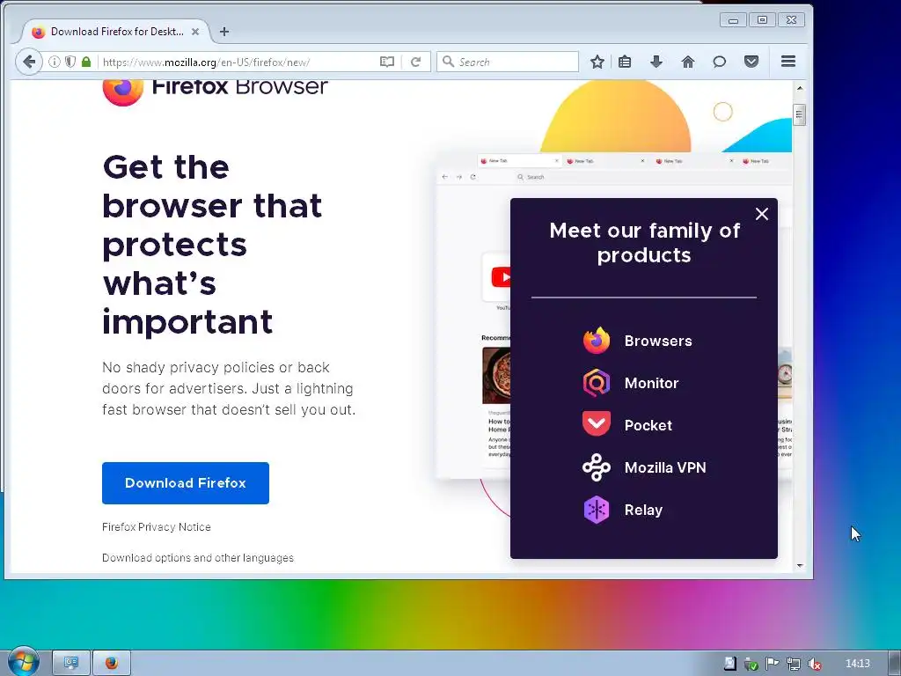Click Firefox icon in the taskbar
This screenshot has height=676, width=901.
point(112,663)
